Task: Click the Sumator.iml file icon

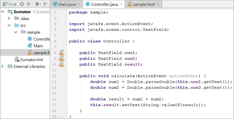Action: [17, 59]
